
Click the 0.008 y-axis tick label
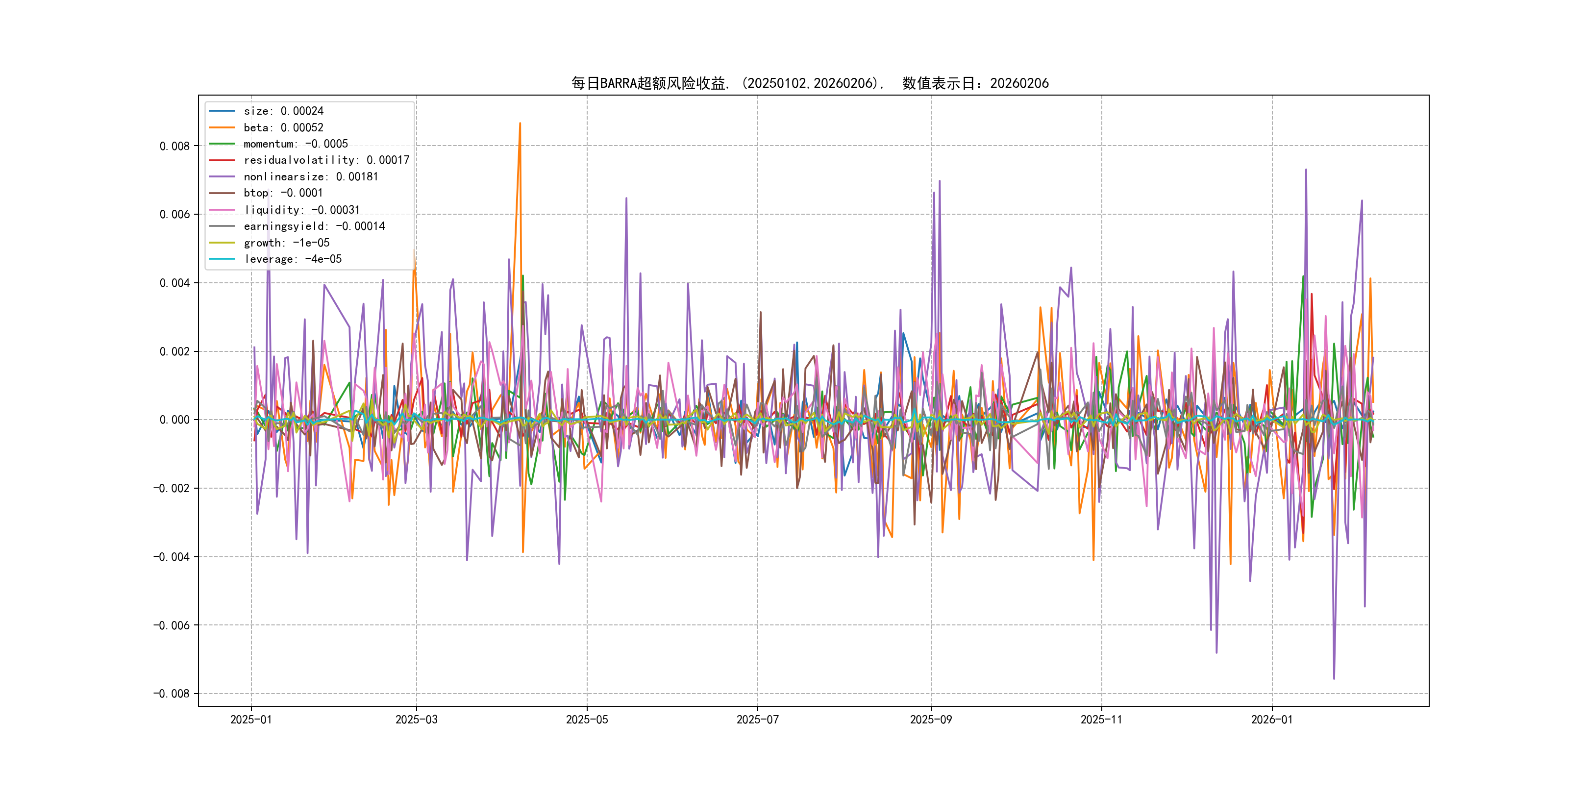point(174,146)
